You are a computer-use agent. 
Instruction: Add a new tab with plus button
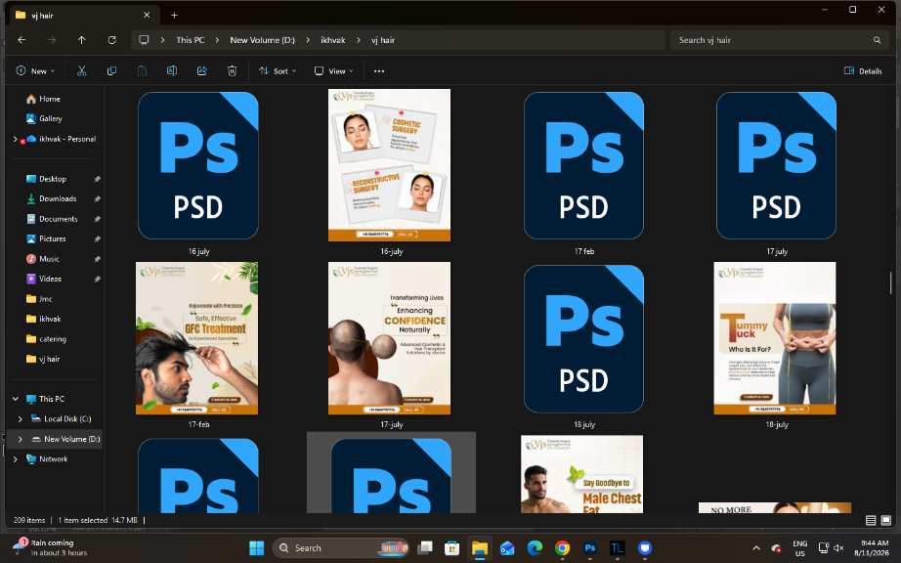pos(174,15)
